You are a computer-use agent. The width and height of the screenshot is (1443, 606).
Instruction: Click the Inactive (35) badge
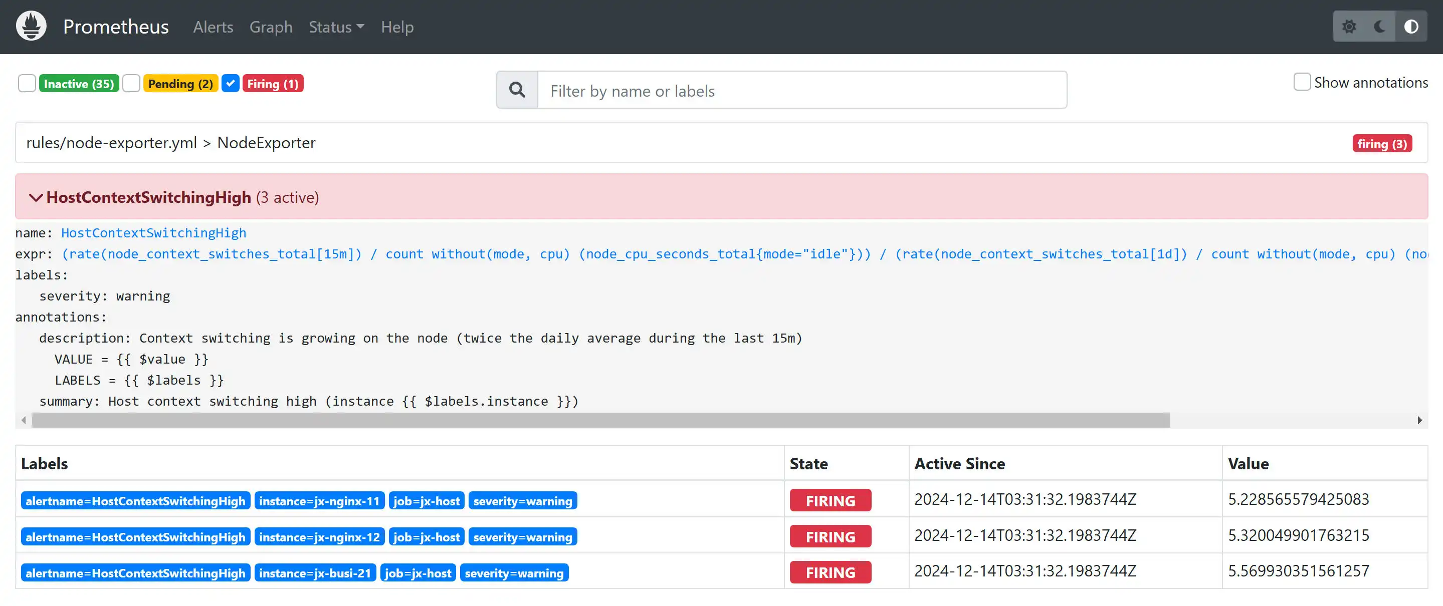click(79, 83)
